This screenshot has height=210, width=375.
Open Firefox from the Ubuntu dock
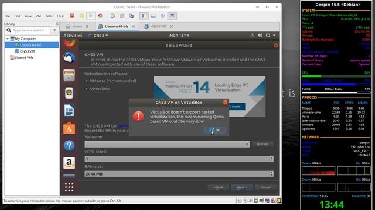pos(69,43)
